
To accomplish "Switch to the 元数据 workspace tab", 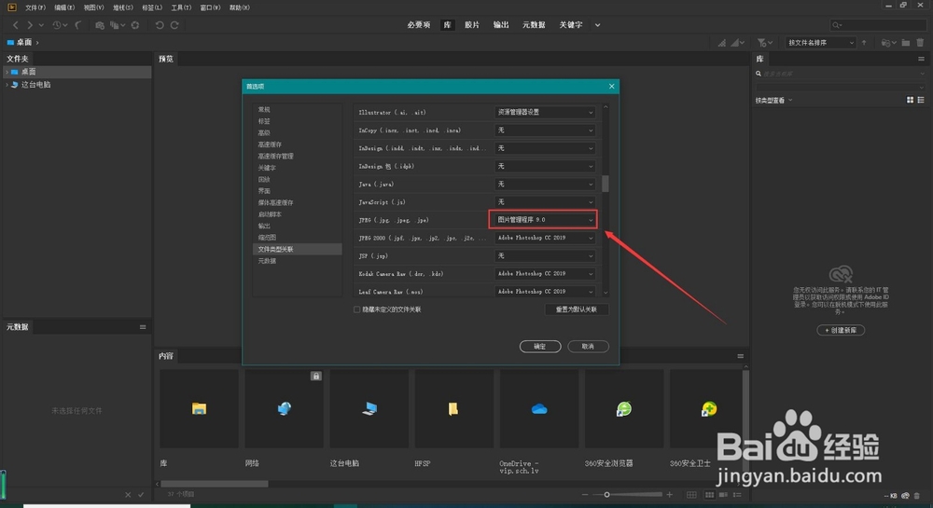I will coord(534,25).
